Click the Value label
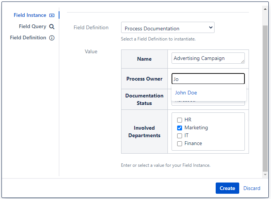The width and height of the screenshot is (271, 199). pos(91,51)
